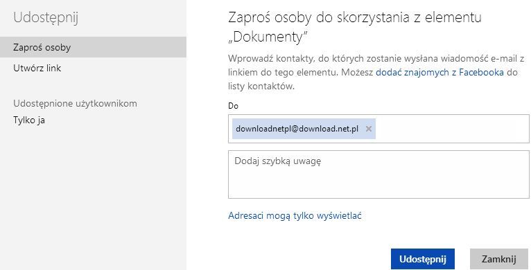Open Adresaci mogą tylko wyświetlać permissions link
The image size is (531, 270).
tap(295, 215)
